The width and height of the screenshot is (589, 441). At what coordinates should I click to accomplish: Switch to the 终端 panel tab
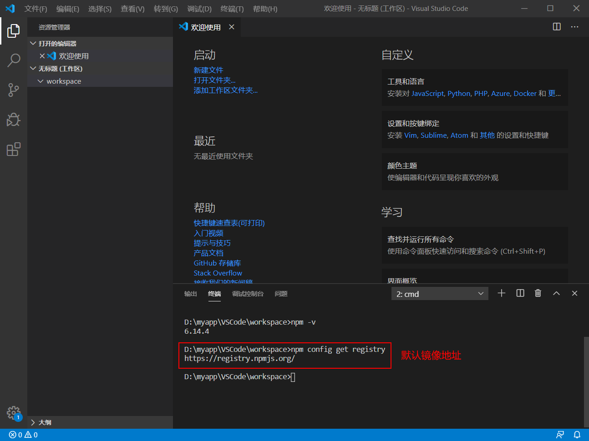point(214,294)
